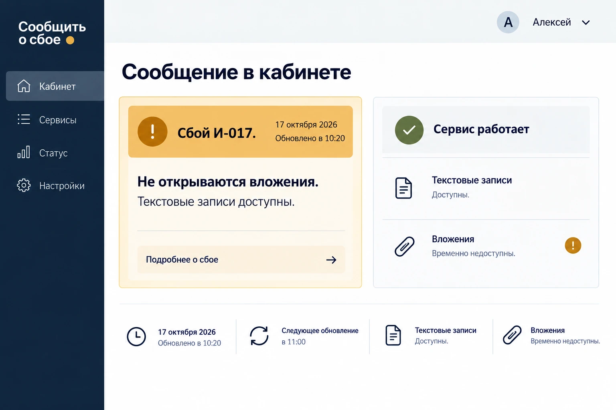Image resolution: width=616 pixels, height=410 pixels.
Task: Open the Подробнее о сбое details button
Action: 241,260
